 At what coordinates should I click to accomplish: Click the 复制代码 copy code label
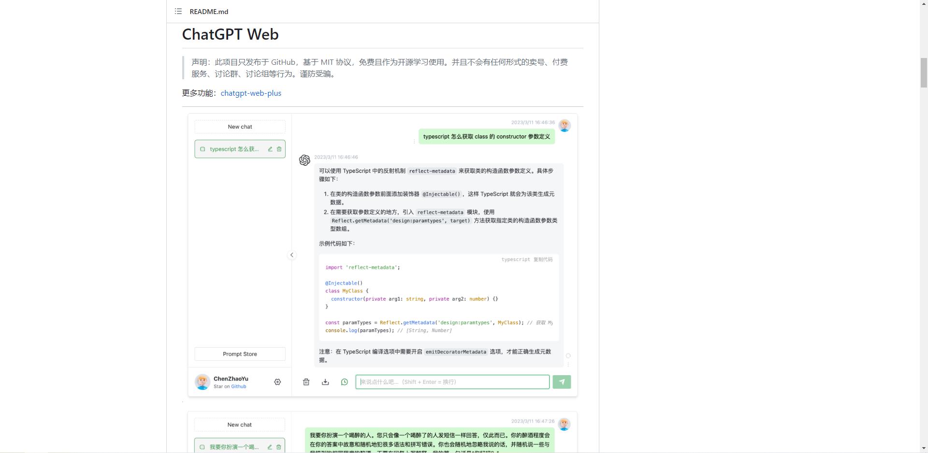543,260
